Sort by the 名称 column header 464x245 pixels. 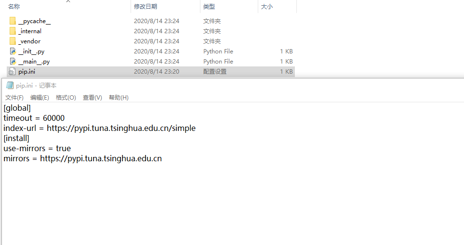tap(14, 7)
